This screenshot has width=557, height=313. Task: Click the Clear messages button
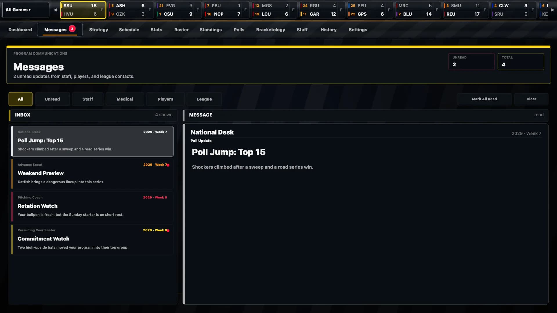pos(531,99)
